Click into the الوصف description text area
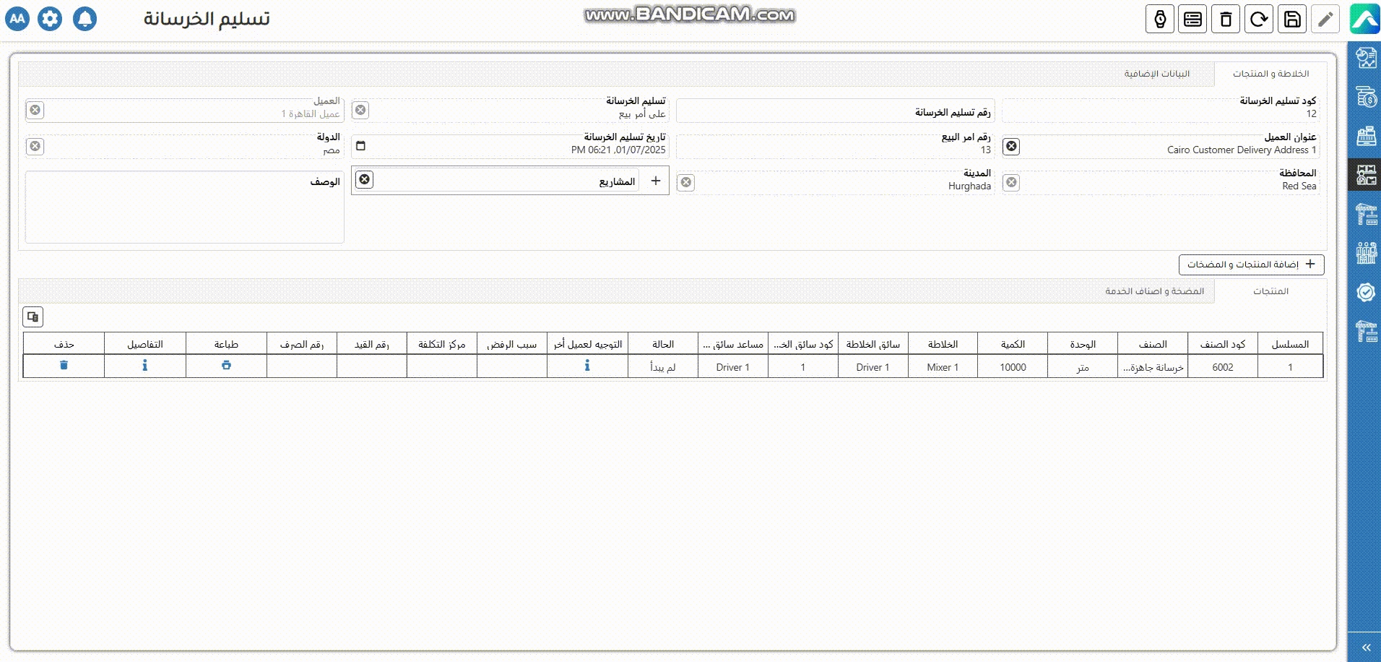Viewport: 1381px width, 662px height. click(x=184, y=213)
